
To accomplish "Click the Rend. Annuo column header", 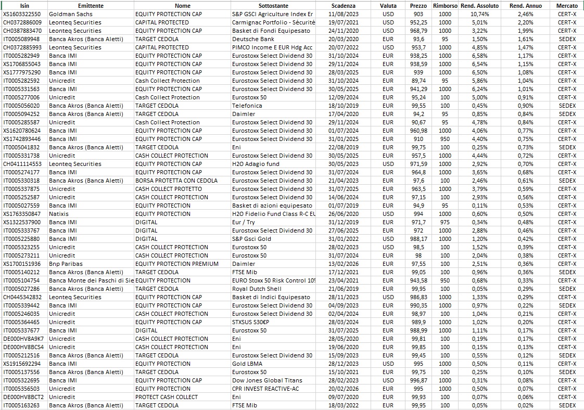I will tap(526, 6).
